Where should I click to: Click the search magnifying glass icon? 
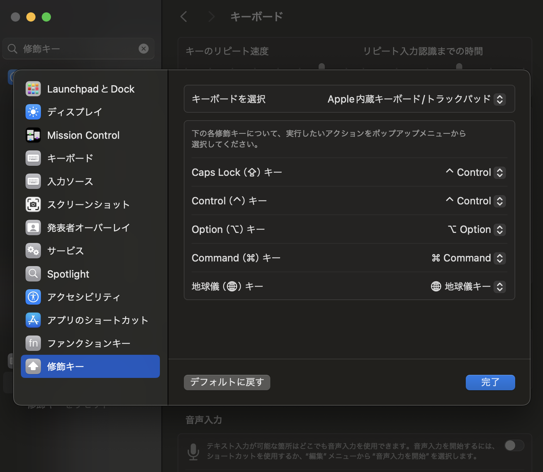click(13, 49)
